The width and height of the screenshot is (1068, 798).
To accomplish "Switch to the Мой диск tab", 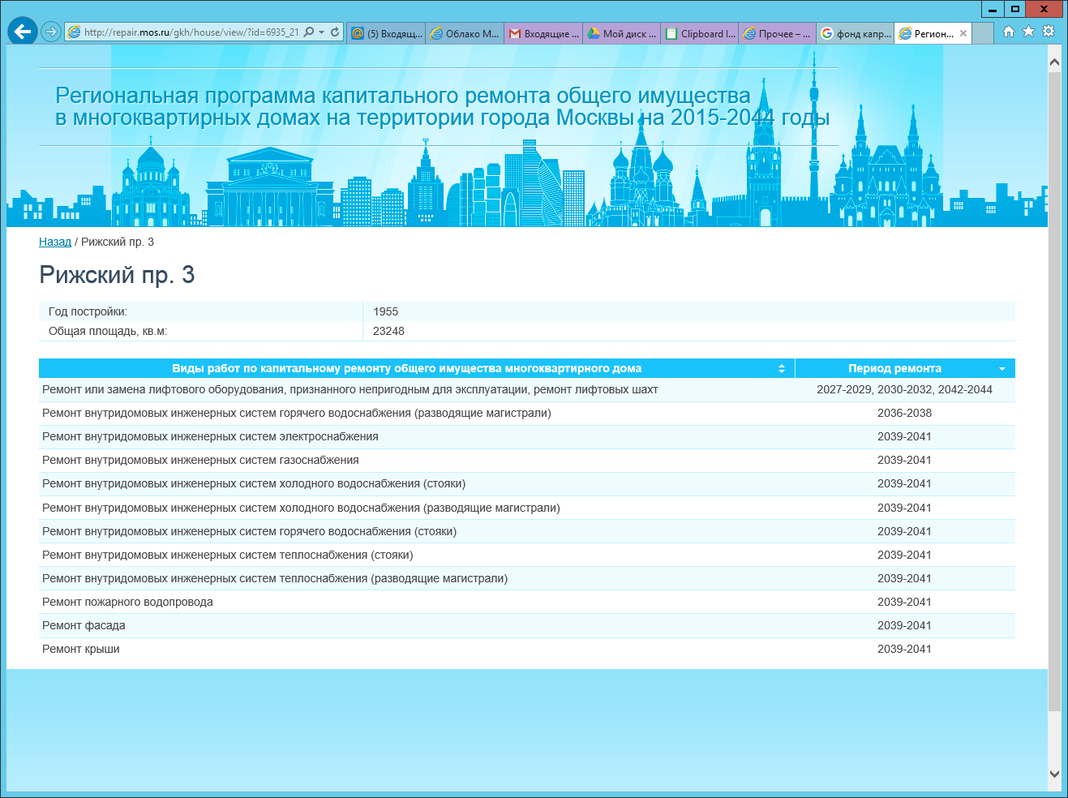I will (x=622, y=33).
